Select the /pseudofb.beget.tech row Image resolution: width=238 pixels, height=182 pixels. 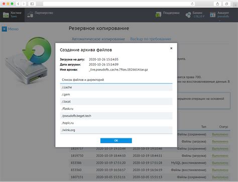(x=116, y=116)
